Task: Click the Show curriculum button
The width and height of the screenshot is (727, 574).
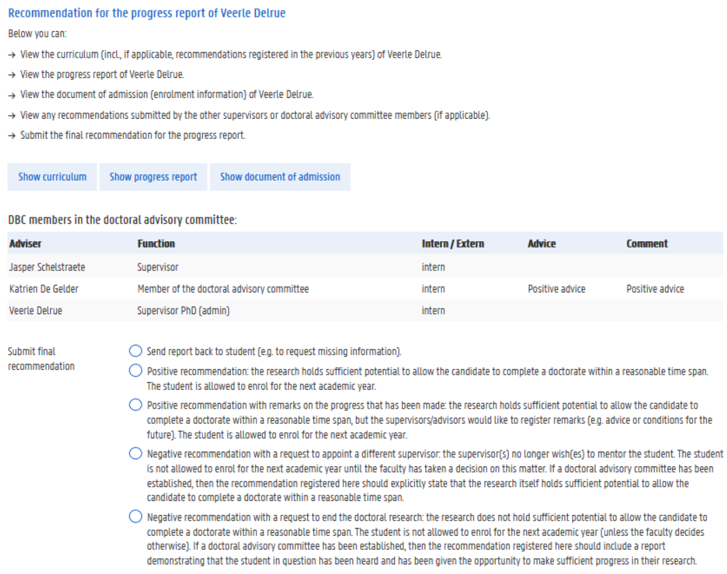Action: [x=52, y=177]
